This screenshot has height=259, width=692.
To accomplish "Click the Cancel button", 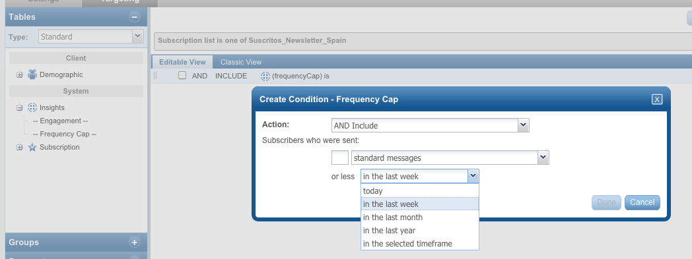I will (x=642, y=202).
